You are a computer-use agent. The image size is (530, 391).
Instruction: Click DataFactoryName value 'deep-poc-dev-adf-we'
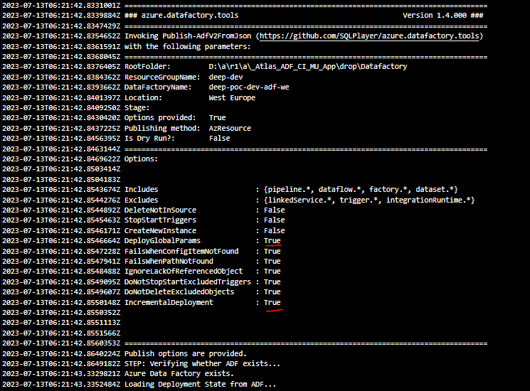tap(249, 87)
